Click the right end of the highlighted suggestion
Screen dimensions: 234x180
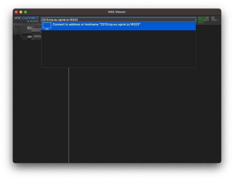coord(191,26)
